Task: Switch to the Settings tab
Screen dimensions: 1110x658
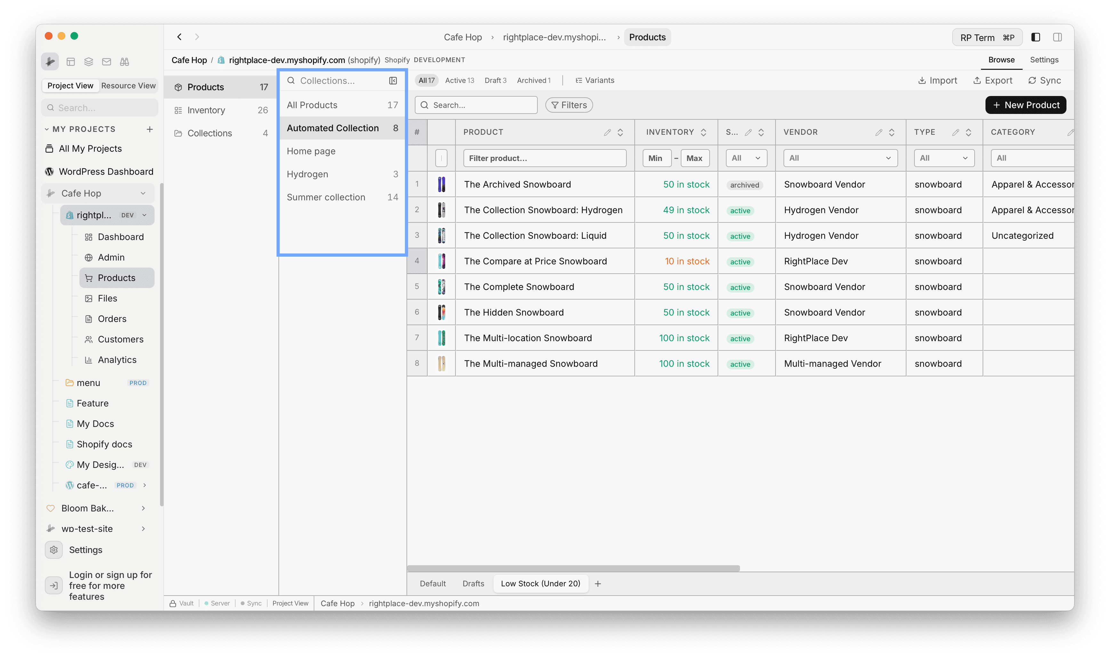Action: 1044,60
